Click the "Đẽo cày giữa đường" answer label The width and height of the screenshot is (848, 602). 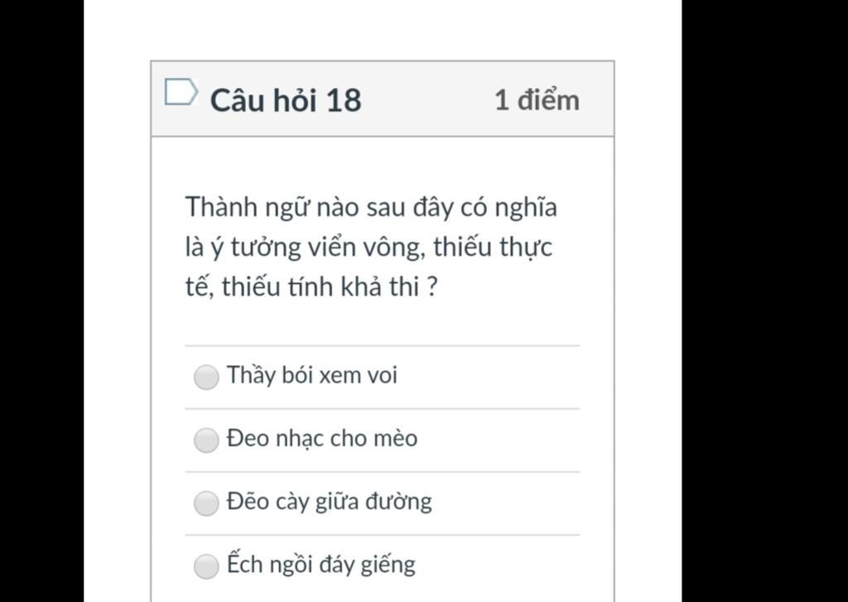329,502
